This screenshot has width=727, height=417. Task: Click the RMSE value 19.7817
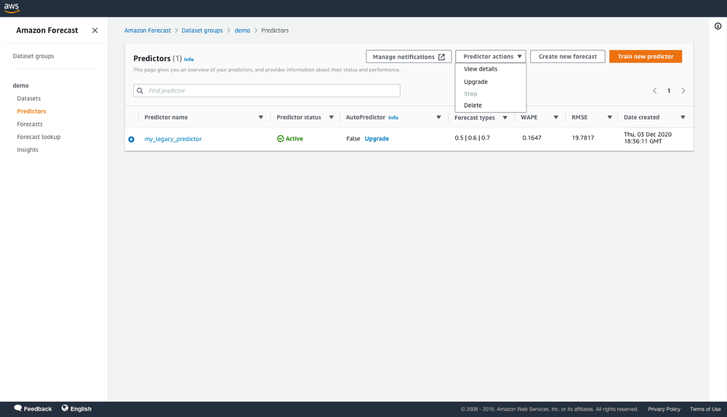click(583, 138)
